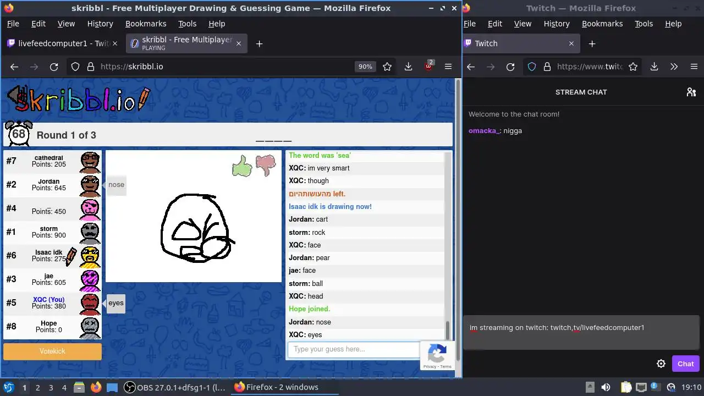
Task: Open the hamburger menu in skribbl window
Action: tap(448, 67)
